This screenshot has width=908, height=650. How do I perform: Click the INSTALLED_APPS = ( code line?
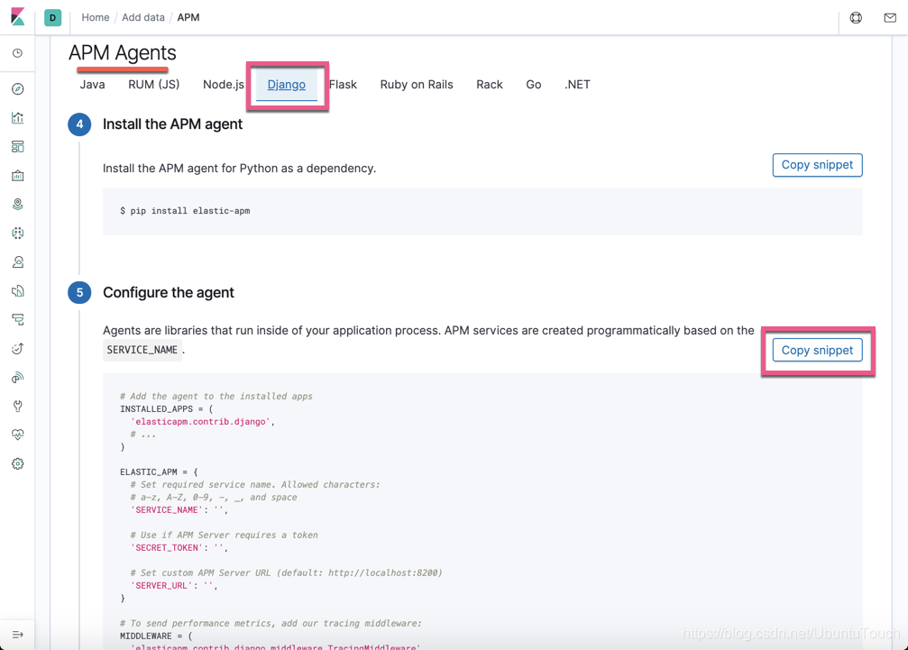click(167, 408)
